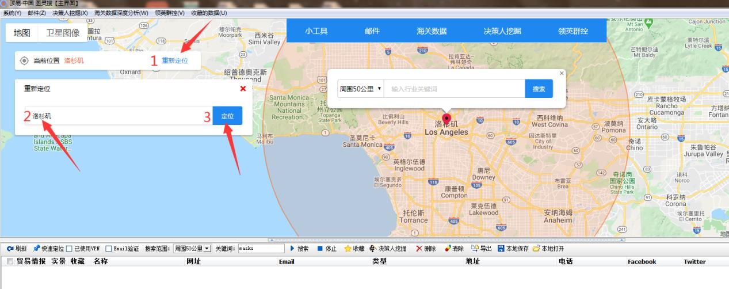The width and height of the screenshot is (729, 289).
Task: Click the 导出 export icon
Action: click(475, 249)
